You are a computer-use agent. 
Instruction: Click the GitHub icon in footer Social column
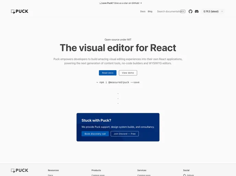[185, 175]
